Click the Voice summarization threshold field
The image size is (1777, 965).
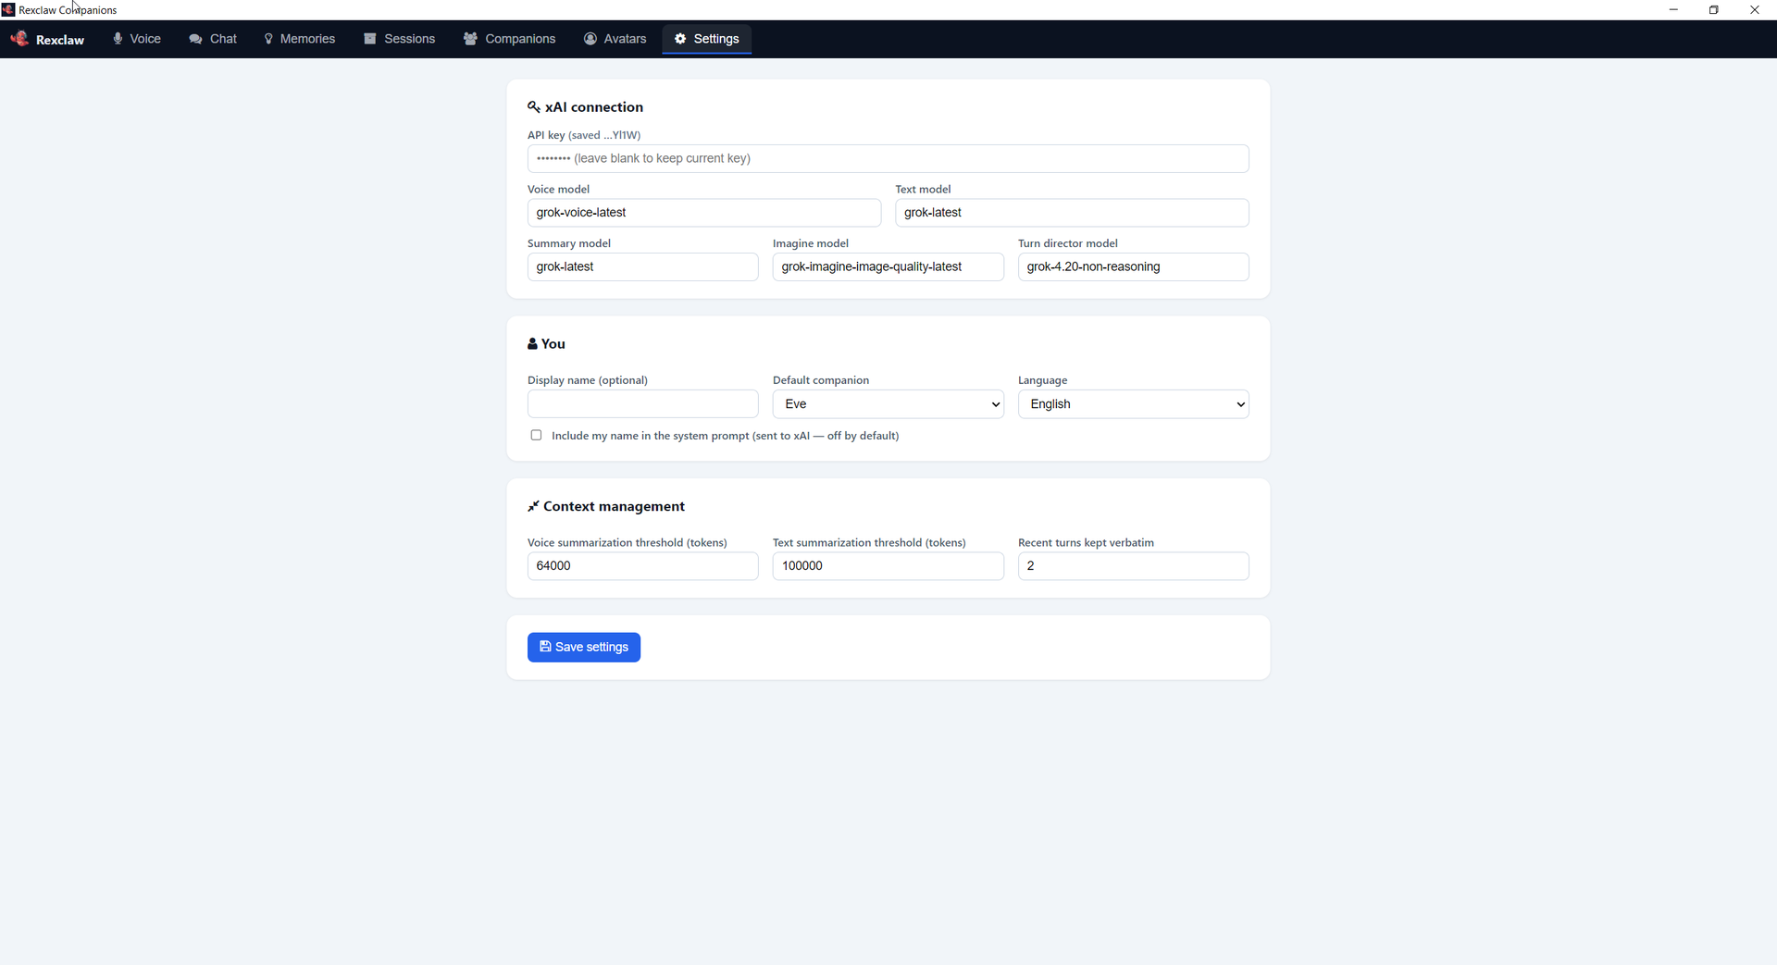[642, 566]
